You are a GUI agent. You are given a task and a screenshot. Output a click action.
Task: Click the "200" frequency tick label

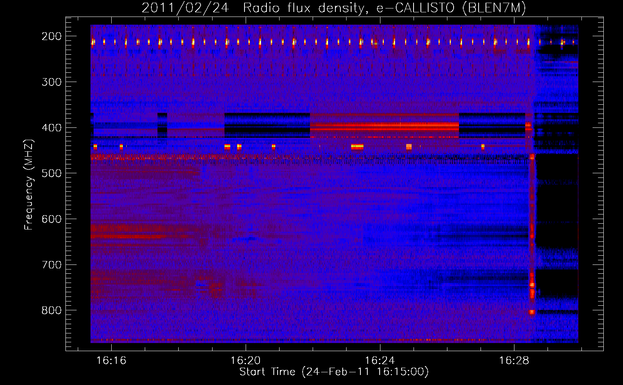coord(51,36)
